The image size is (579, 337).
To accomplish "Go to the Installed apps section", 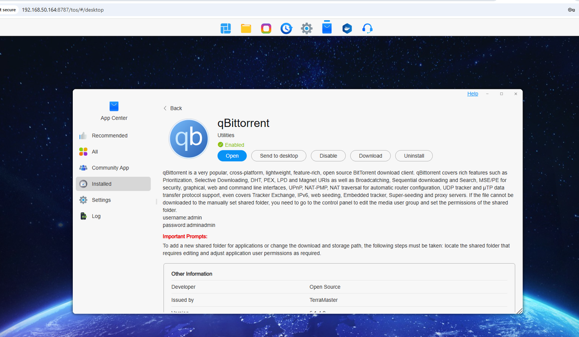I will [x=113, y=184].
